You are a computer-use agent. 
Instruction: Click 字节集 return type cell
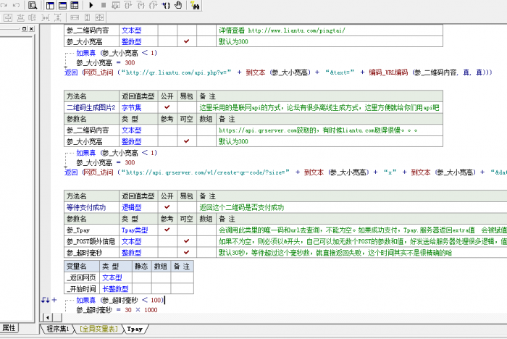[x=131, y=107]
